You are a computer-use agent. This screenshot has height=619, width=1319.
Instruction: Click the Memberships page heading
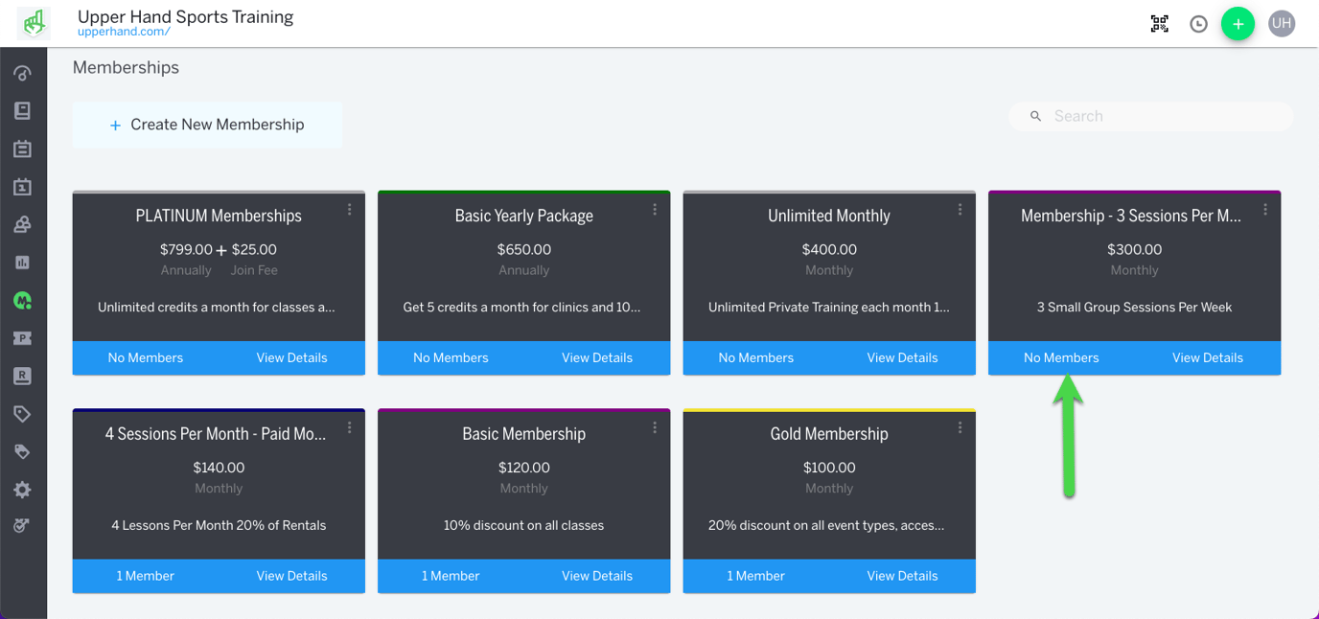point(126,67)
